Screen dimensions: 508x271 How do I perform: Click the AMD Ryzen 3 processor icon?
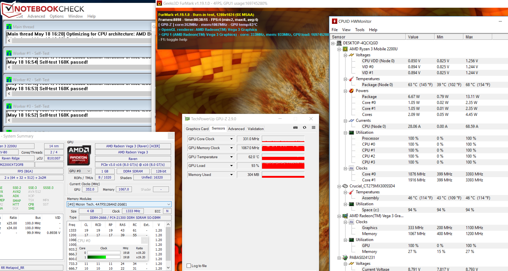click(x=345, y=49)
